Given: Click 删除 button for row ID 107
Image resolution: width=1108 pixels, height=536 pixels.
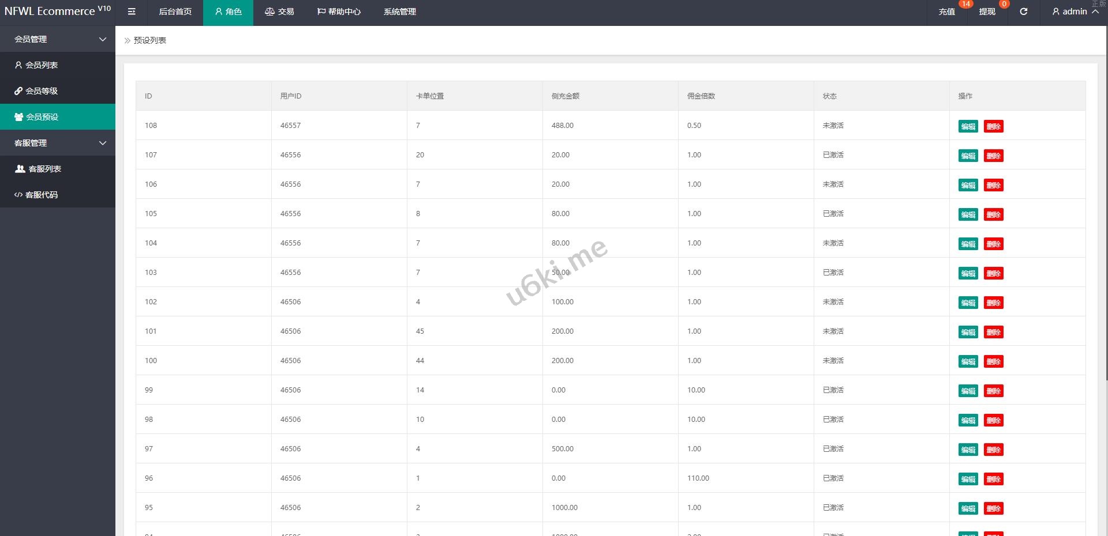Looking at the screenshot, I should pos(993,156).
